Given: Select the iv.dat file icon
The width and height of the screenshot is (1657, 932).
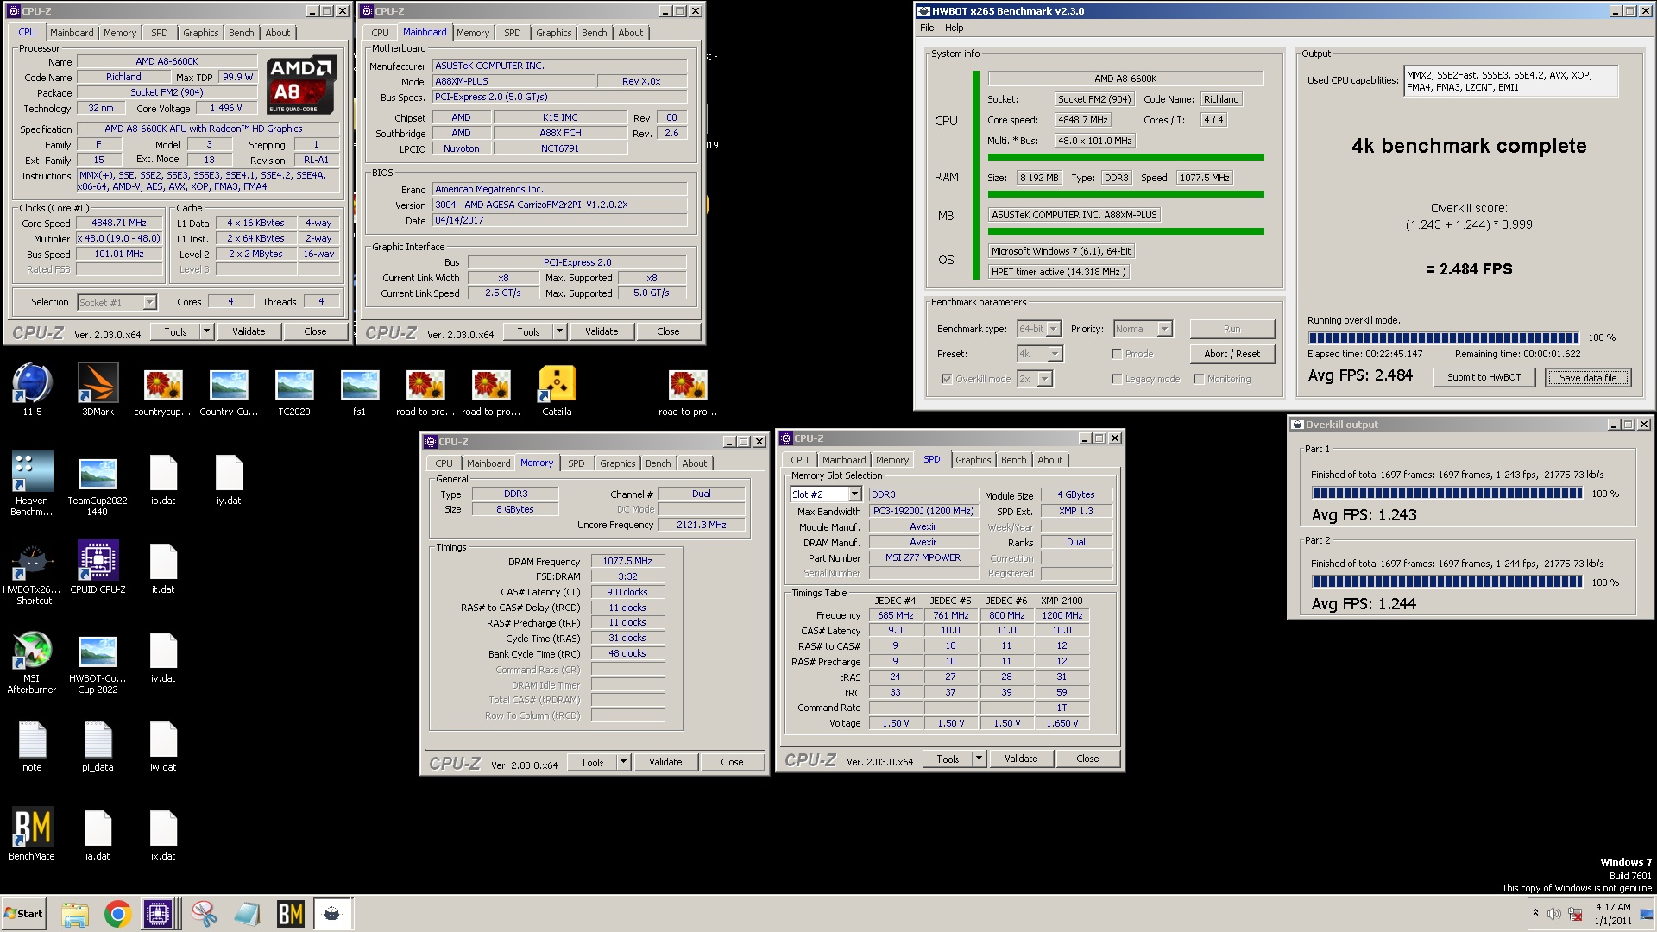Looking at the screenshot, I should click(x=163, y=658).
